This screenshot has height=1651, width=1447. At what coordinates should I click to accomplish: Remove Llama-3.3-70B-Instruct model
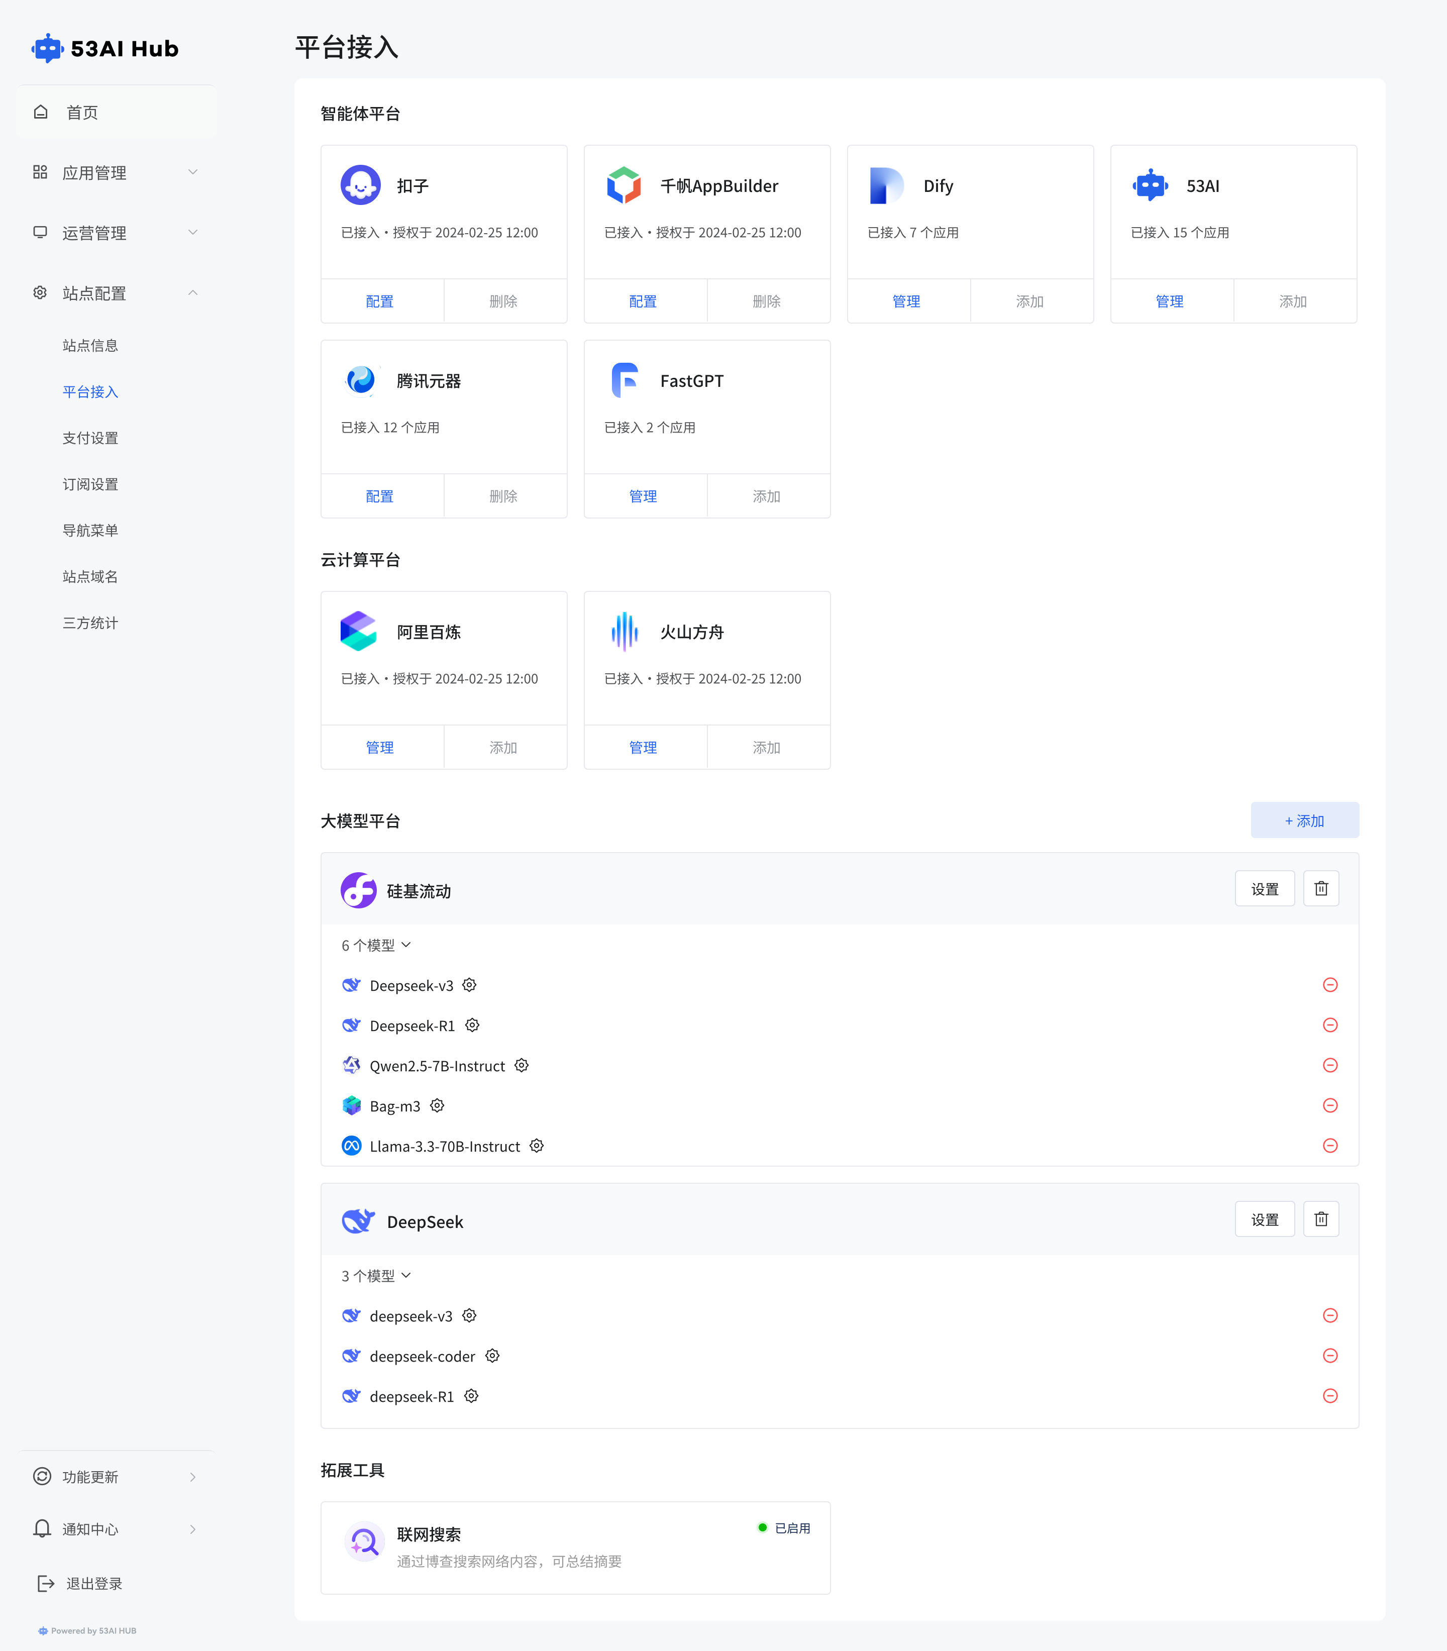1331,1146
